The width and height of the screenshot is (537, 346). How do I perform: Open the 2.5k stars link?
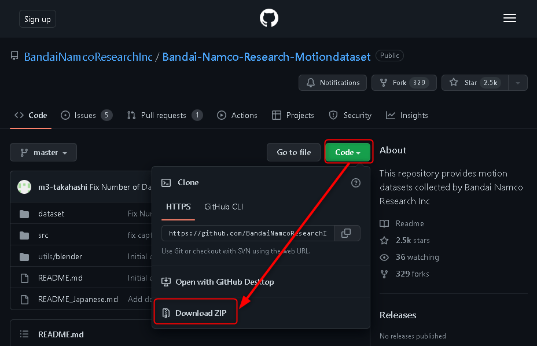[405, 241]
